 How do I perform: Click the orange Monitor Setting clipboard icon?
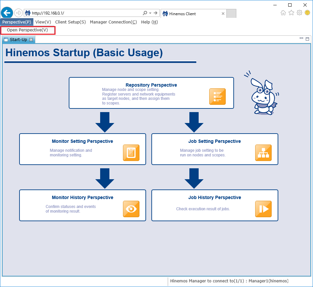131,152
